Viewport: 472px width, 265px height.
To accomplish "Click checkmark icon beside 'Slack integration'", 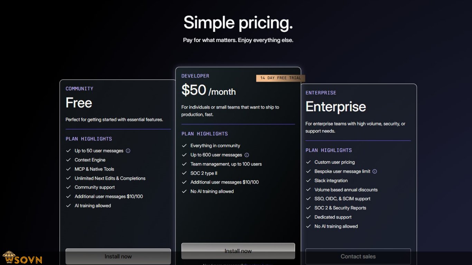I will (308, 180).
